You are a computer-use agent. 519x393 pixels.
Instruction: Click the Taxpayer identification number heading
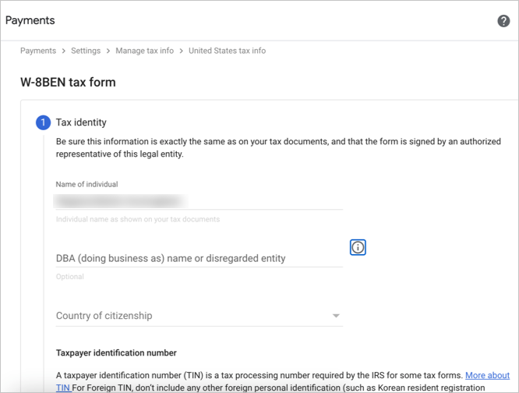click(116, 353)
